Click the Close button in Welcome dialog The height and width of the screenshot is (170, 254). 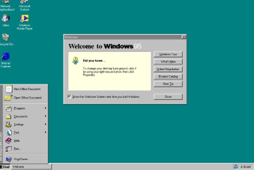click(168, 97)
